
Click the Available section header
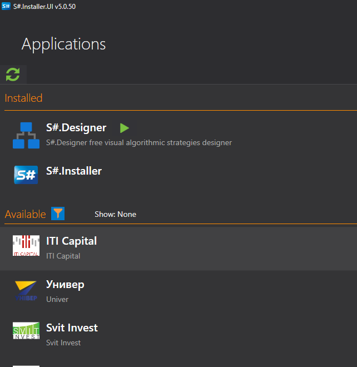coord(25,214)
